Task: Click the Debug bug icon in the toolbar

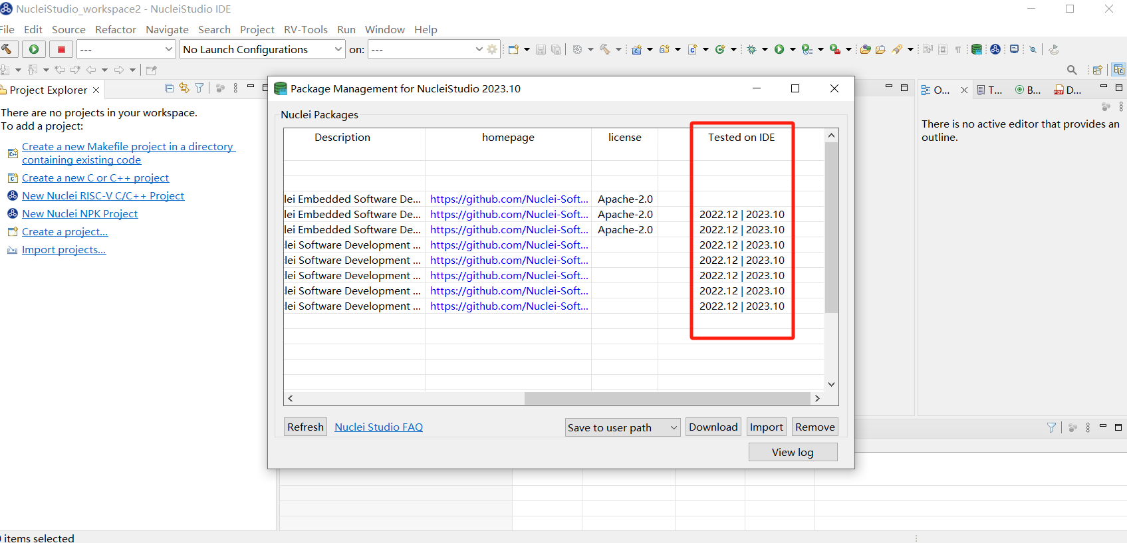Action: point(752,49)
